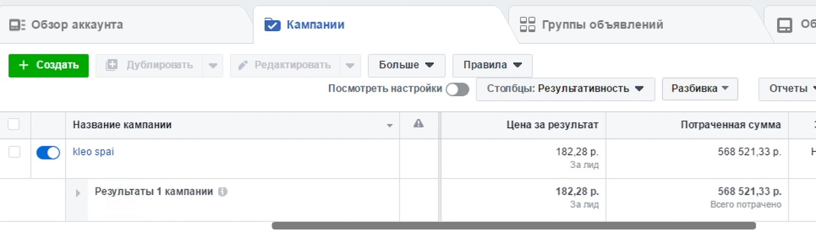The image size is (816, 232).
Task: Click the info icon beside Результаты 1 кампании
Action: tap(222, 191)
